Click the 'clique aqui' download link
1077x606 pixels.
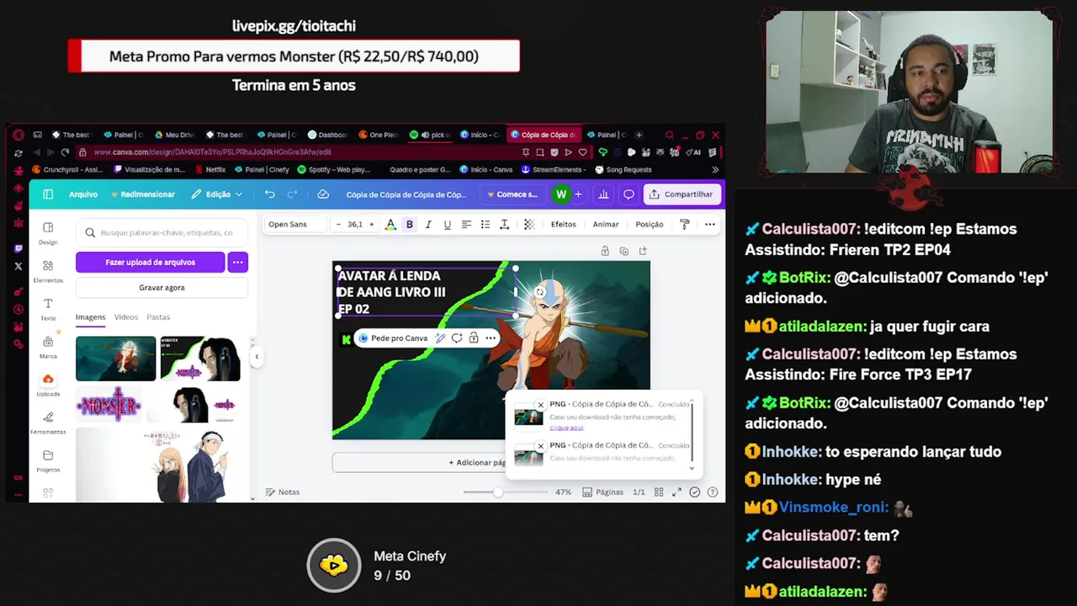[566, 428]
